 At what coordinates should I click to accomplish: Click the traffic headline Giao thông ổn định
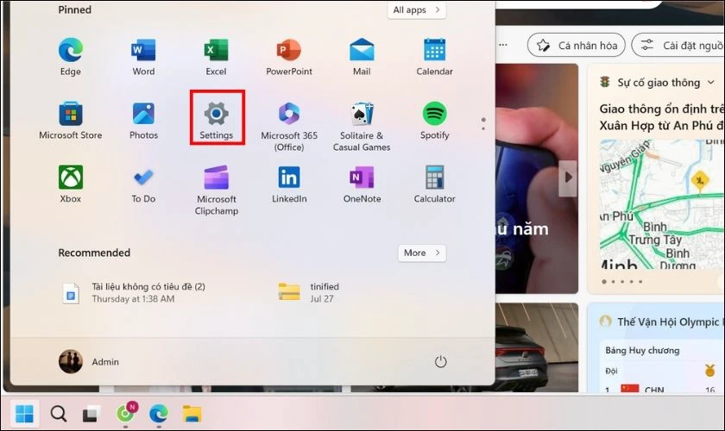tap(662, 117)
